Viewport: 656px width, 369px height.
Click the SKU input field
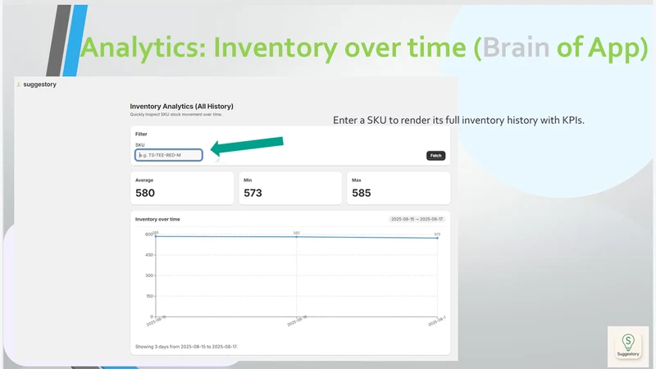(169, 155)
